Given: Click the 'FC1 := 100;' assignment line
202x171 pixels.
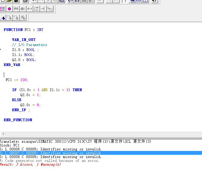Looking at the screenshot, I should click(17, 80).
